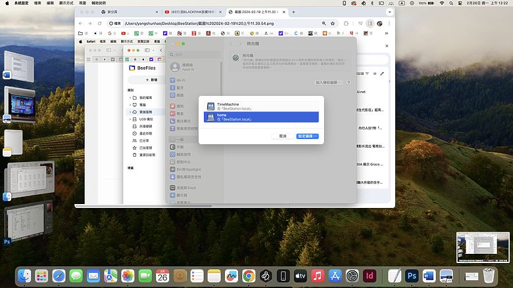
Task: Open Messages app in the Dock
Action: pos(76,276)
